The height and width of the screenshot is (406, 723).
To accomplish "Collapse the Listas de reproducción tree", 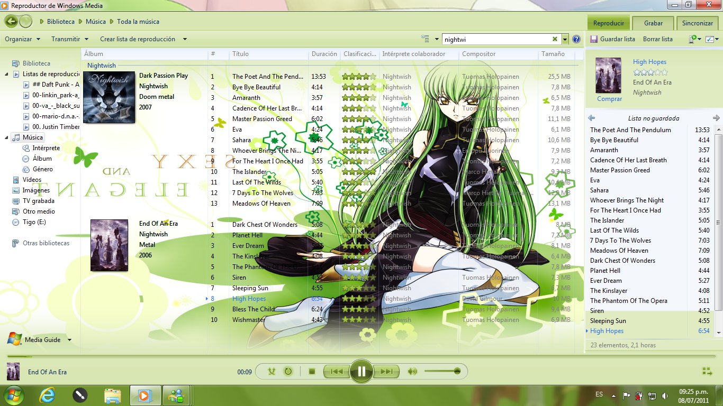I will pyautogui.click(x=6, y=74).
